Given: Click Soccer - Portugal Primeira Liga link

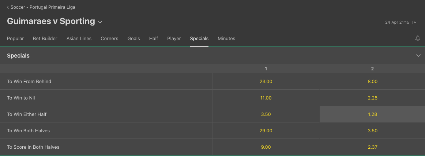Looking at the screenshot, I should coord(43,7).
